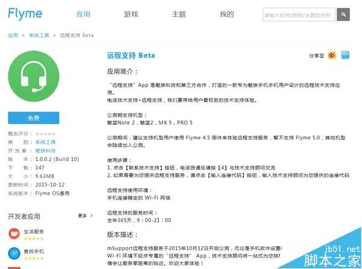362x269 pixels.
Task: Open the 游戏 tab
Action: click(x=131, y=14)
